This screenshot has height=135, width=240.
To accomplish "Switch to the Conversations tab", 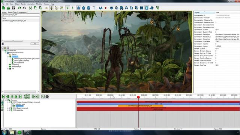I will pyautogui.click(x=22, y=12).
